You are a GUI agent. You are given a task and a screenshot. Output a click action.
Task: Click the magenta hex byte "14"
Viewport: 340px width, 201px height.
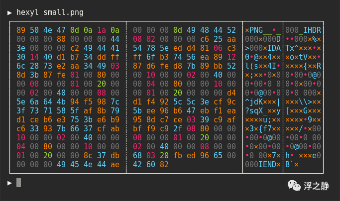click(34, 57)
